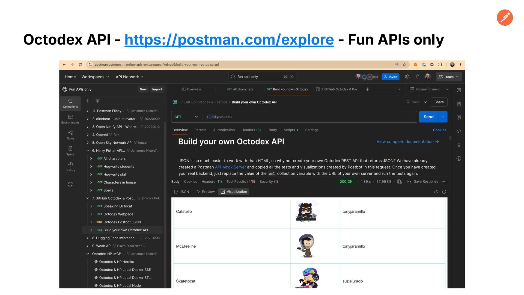Click the Save Response button
524x295 pixels.
click(x=423, y=182)
